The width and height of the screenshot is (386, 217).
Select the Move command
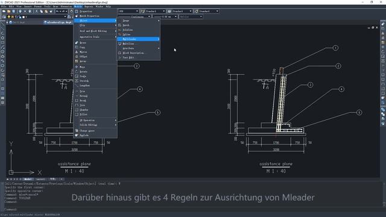click(95, 67)
